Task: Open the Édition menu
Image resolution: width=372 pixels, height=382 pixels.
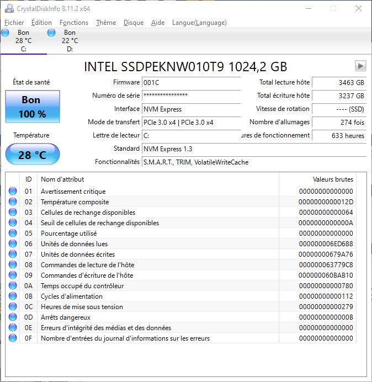Action: [41, 23]
